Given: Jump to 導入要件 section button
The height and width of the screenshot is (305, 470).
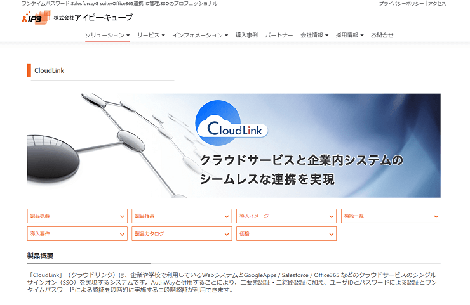Looking at the screenshot, I should point(77,234).
